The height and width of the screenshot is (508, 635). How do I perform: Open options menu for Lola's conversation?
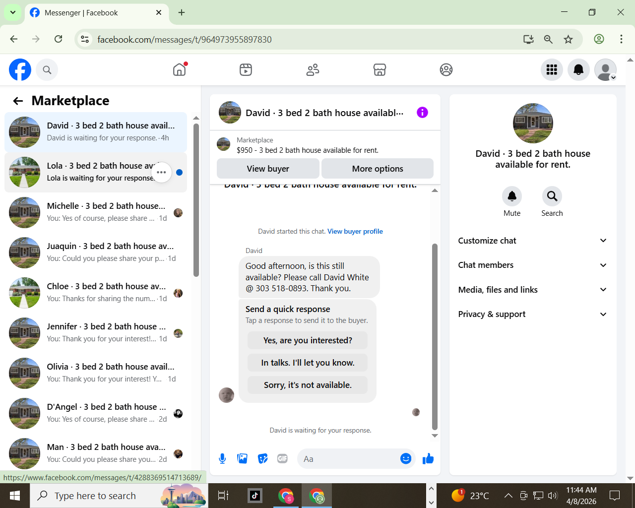pos(161,172)
